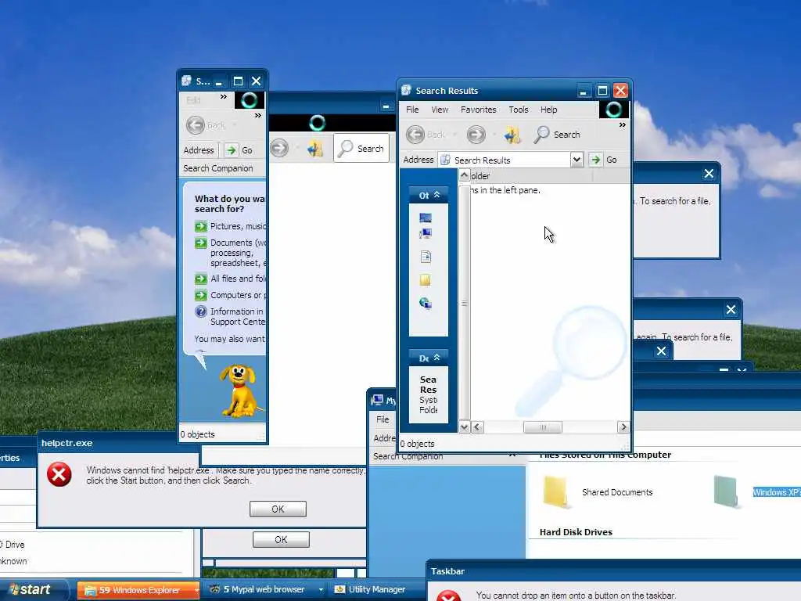
Task: Close dialog reading 'To search for a file.'
Action: coord(709,174)
